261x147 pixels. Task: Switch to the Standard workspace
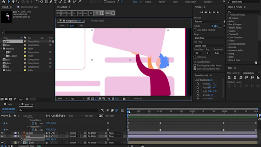208,2
